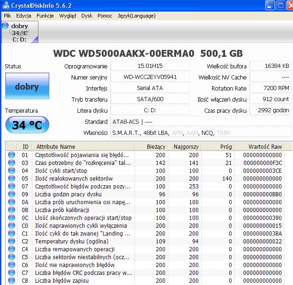Select row Ilość nie naprawionych błędów
293x285 pixels.
145,265
